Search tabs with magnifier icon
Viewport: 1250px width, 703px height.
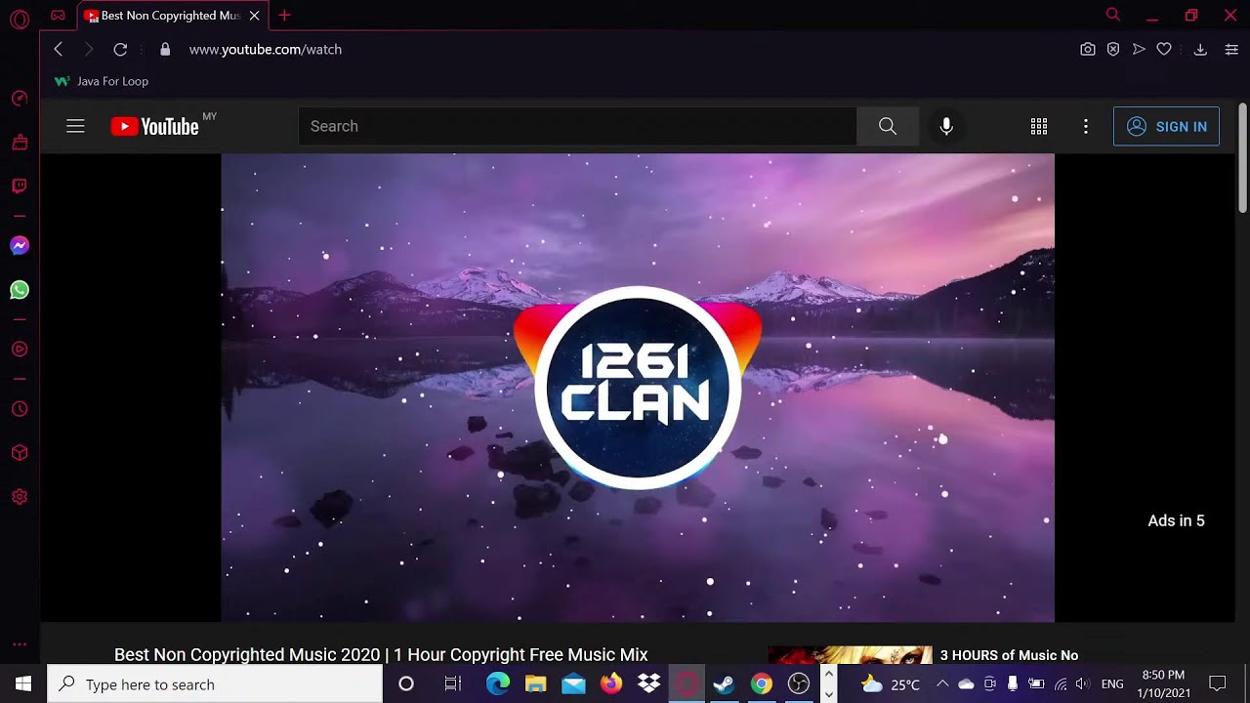coord(1113,15)
